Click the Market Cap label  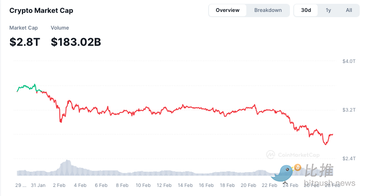click(23, 28)
